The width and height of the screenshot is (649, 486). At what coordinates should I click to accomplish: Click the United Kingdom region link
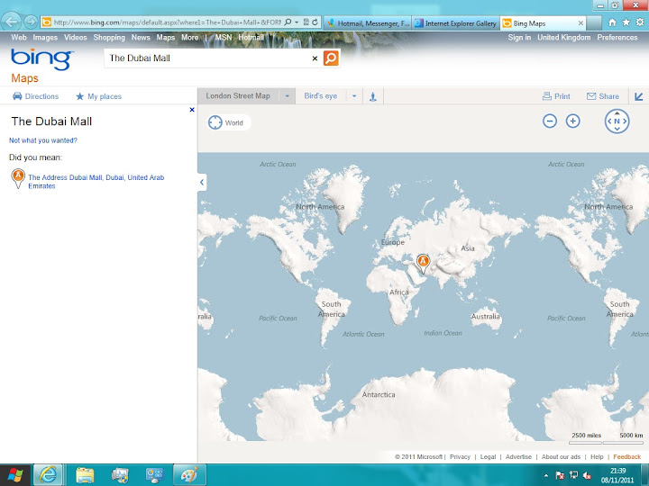click(x=563, y=38)
